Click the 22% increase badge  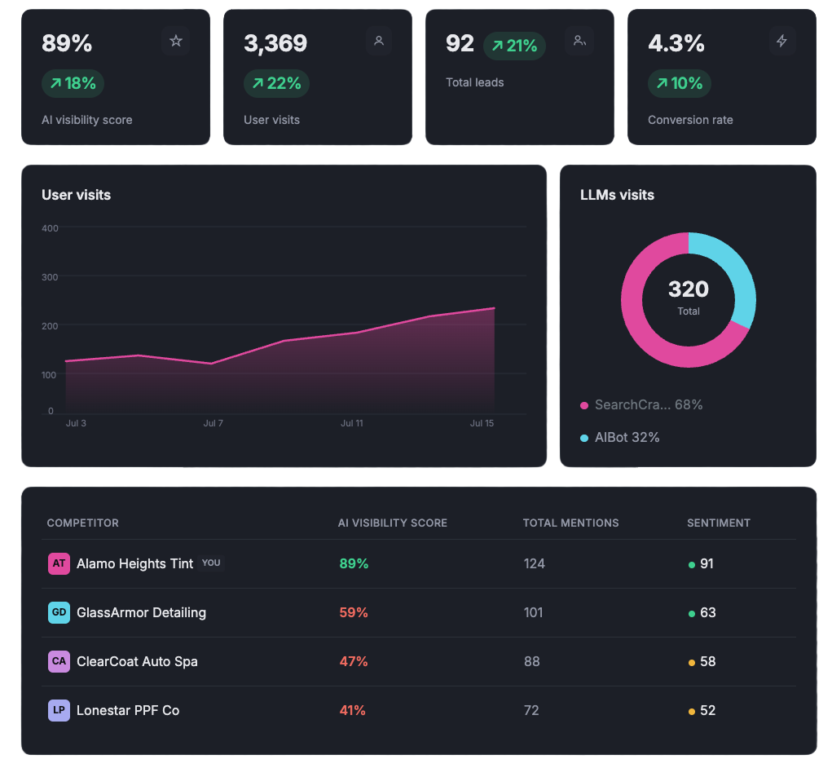pyautogui.click(x=276, y=83)
